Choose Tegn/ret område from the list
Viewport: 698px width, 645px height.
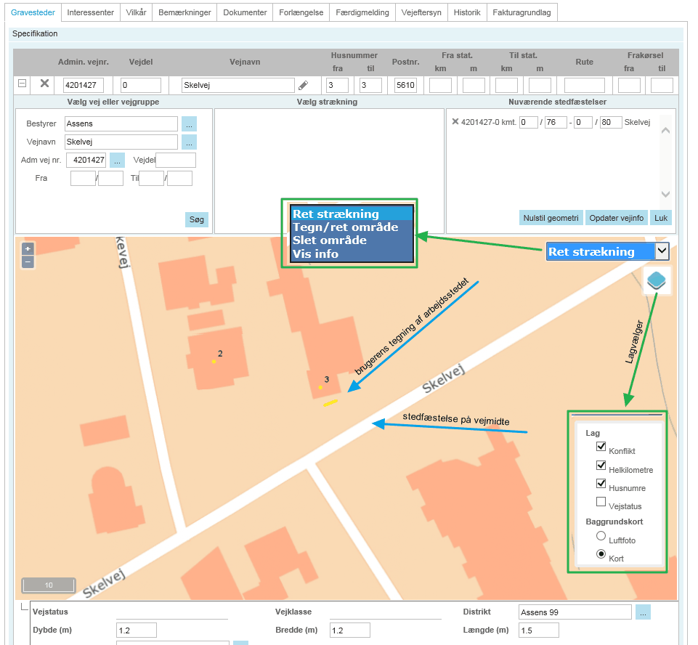(x=345, y=227)
